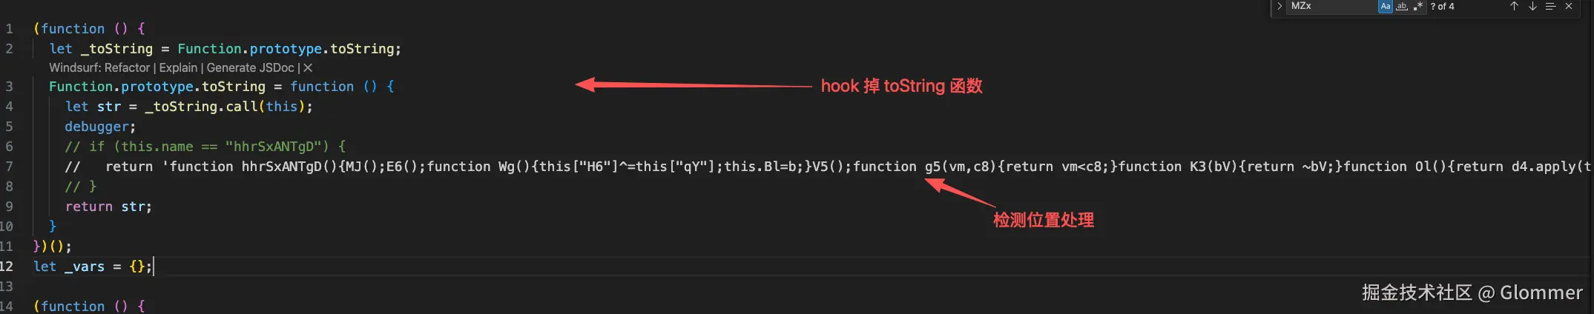Expand the replace field chevron
Viewport: 1594px width, 314px height.
click(1280, 6)
